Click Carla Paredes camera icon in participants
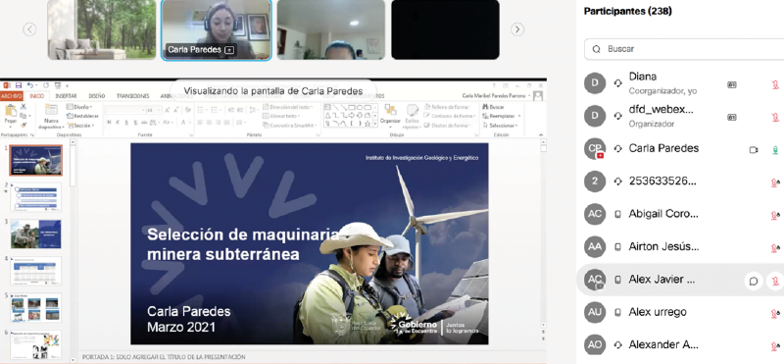 click(x=754, y=150)
